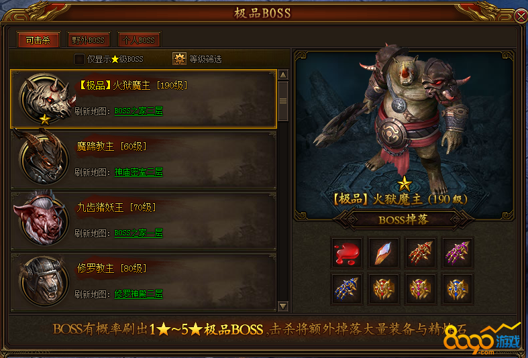The width and height of the screenshot is (528, 358).
Task: Click the 魔蹄教主 horned boss portrait
Action: click(43, 158)
